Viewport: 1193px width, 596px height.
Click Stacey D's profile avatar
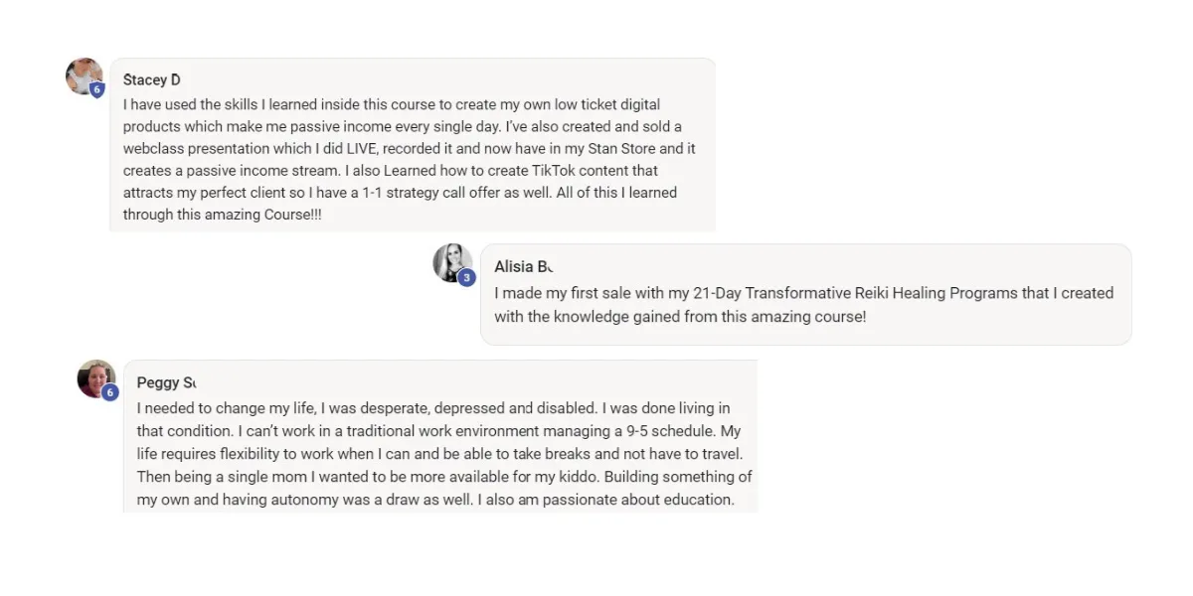[x=84, y=76]
